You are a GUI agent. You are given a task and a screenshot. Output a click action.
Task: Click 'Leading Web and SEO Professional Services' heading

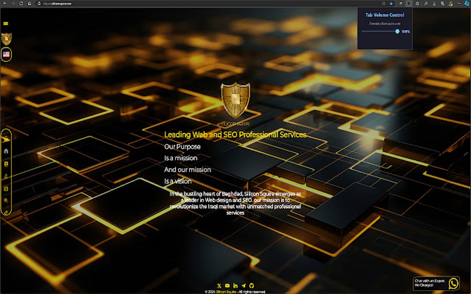(x=235, y=135)
